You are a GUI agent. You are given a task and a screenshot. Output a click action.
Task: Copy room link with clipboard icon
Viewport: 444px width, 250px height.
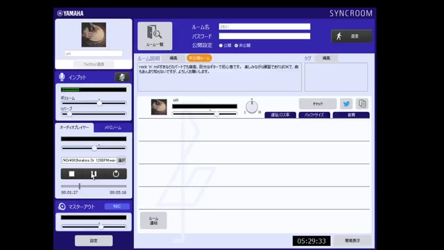(x=362, y=103)
